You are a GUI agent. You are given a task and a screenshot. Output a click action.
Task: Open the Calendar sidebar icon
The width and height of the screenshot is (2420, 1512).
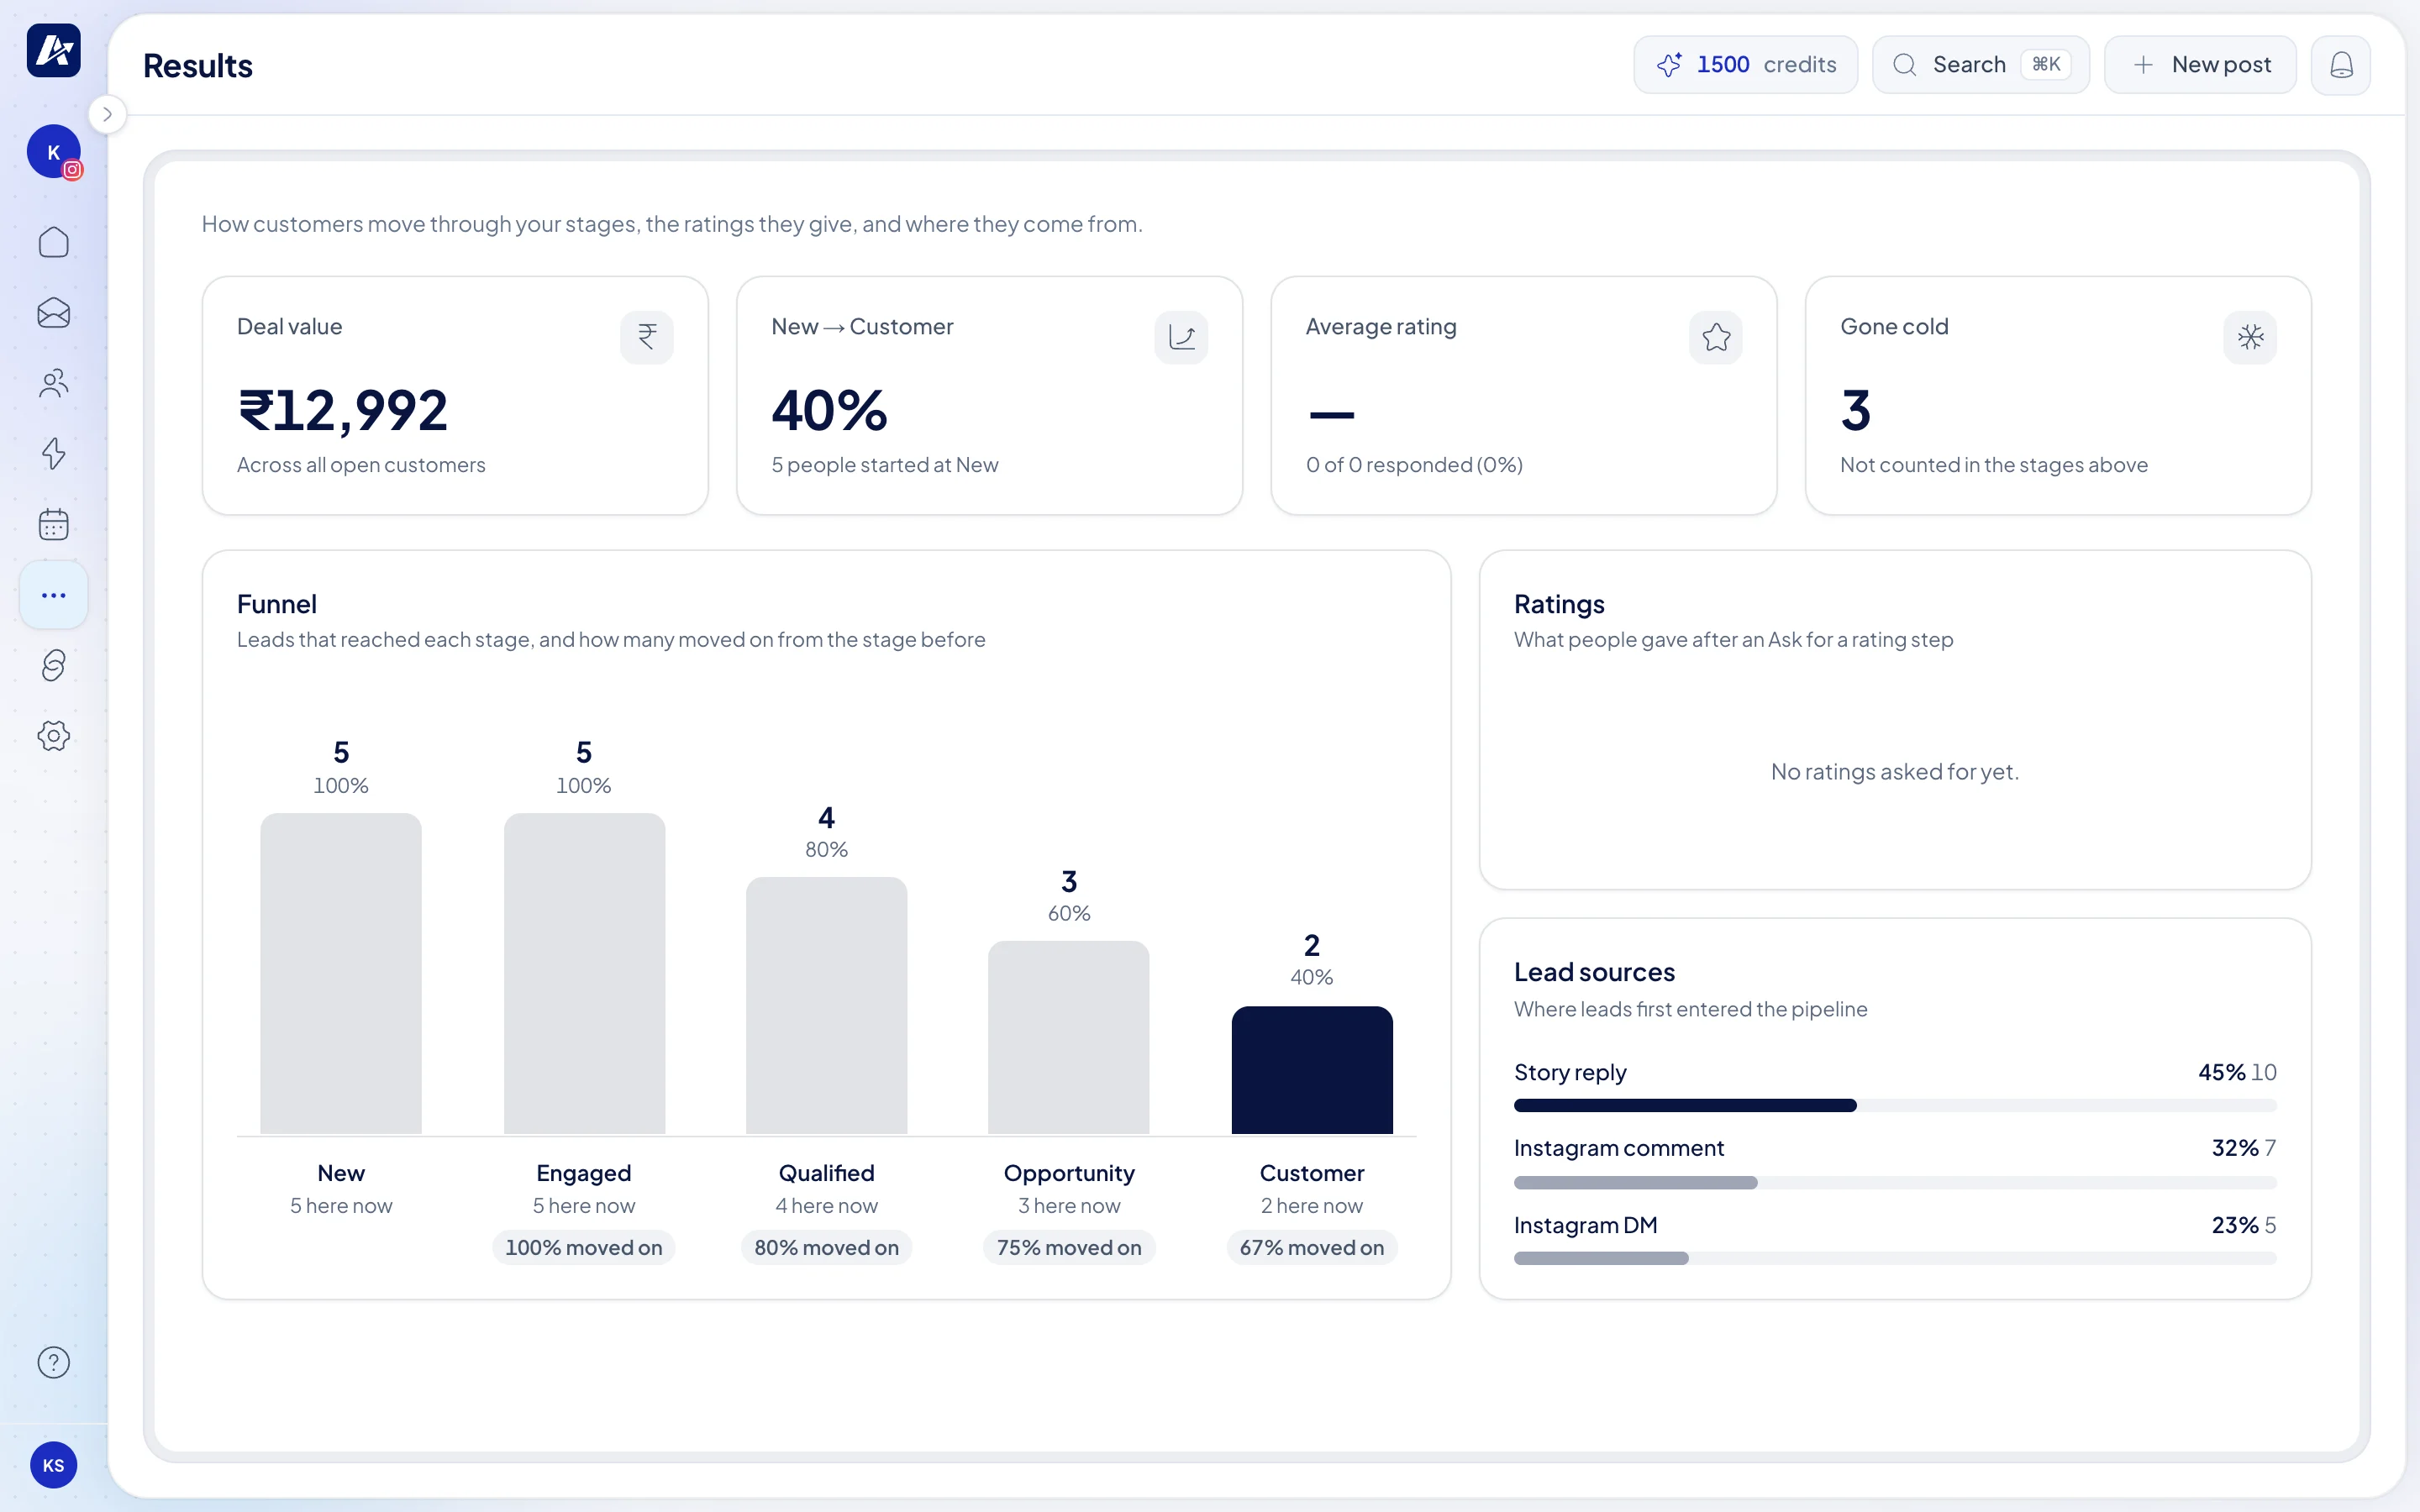(x=53, y=524)
